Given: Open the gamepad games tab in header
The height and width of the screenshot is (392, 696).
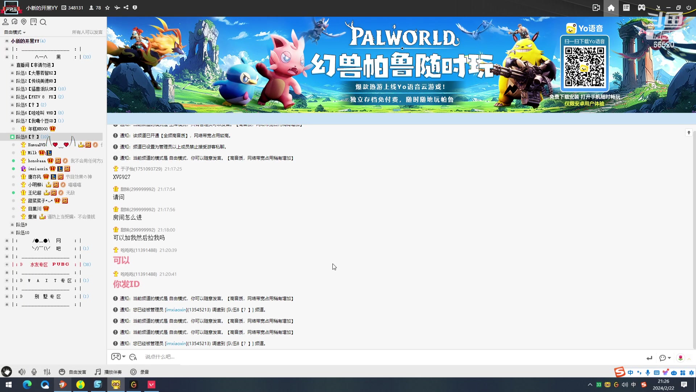Looking at the screenshot, I should [642, 8].
